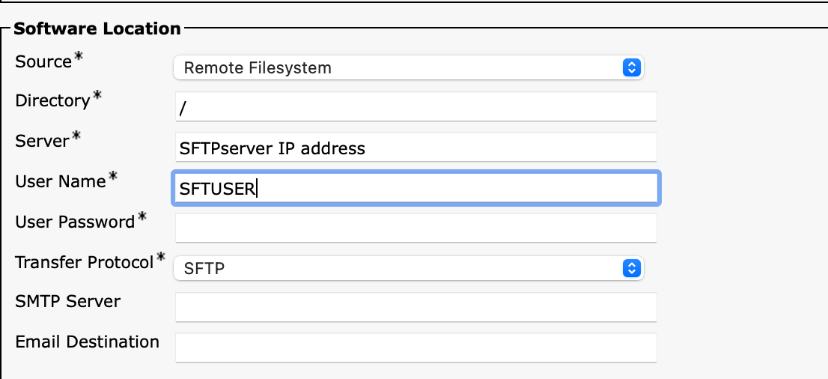Image resolution: width=828 pixels, height=379 pixels.
Task: Click the Source dropdown arrow icon
Action: (x=632, y=67)
